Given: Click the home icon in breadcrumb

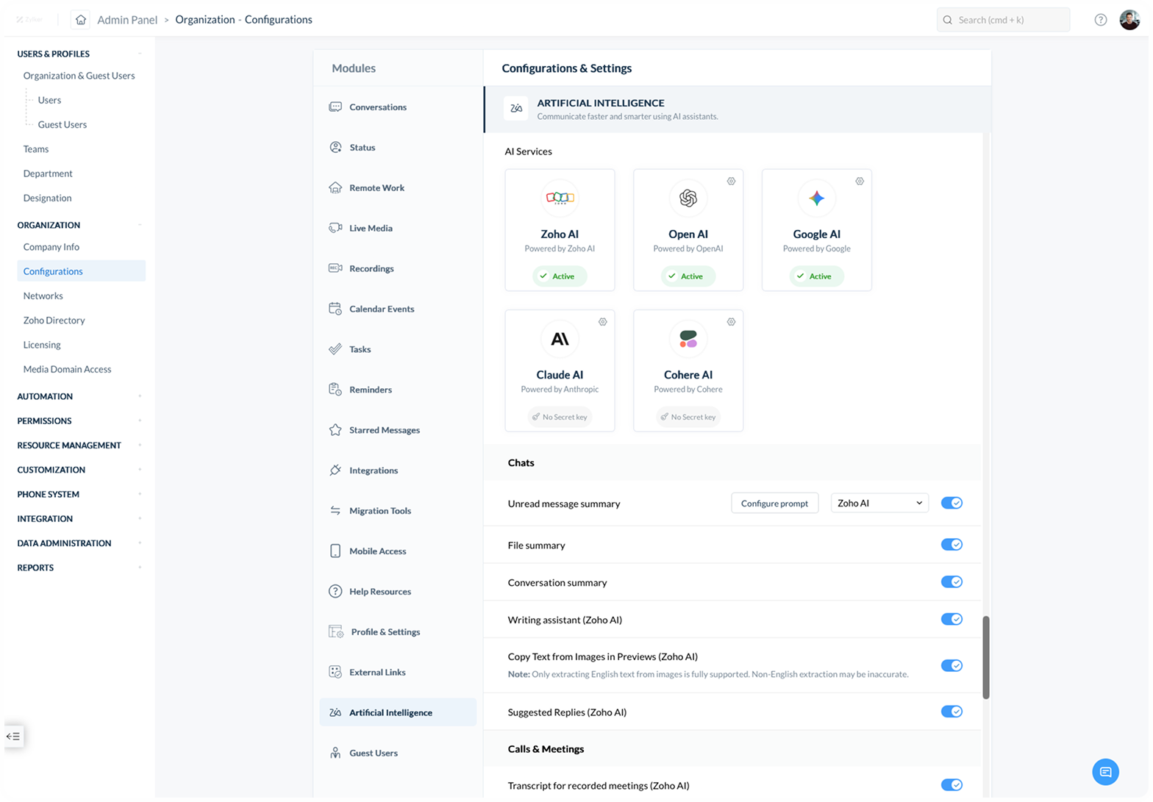Looking at the screenshot, I should [x=80, y=20].
